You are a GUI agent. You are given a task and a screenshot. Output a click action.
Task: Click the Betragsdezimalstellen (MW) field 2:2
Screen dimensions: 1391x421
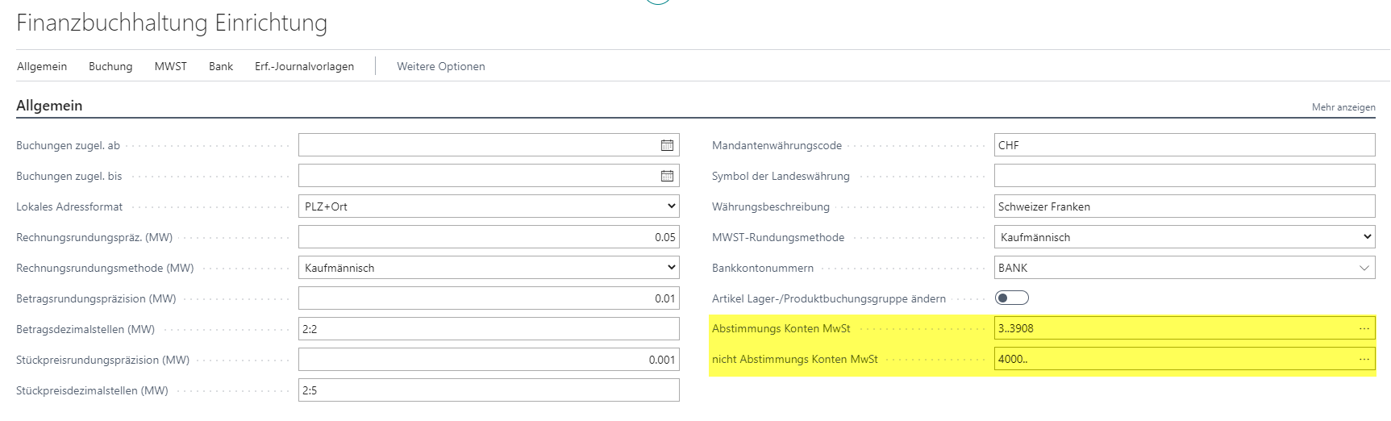click(x=489, y=329)
